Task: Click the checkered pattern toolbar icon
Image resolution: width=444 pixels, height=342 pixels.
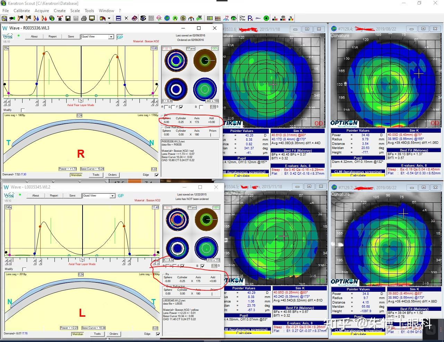Action: (151, 18)
